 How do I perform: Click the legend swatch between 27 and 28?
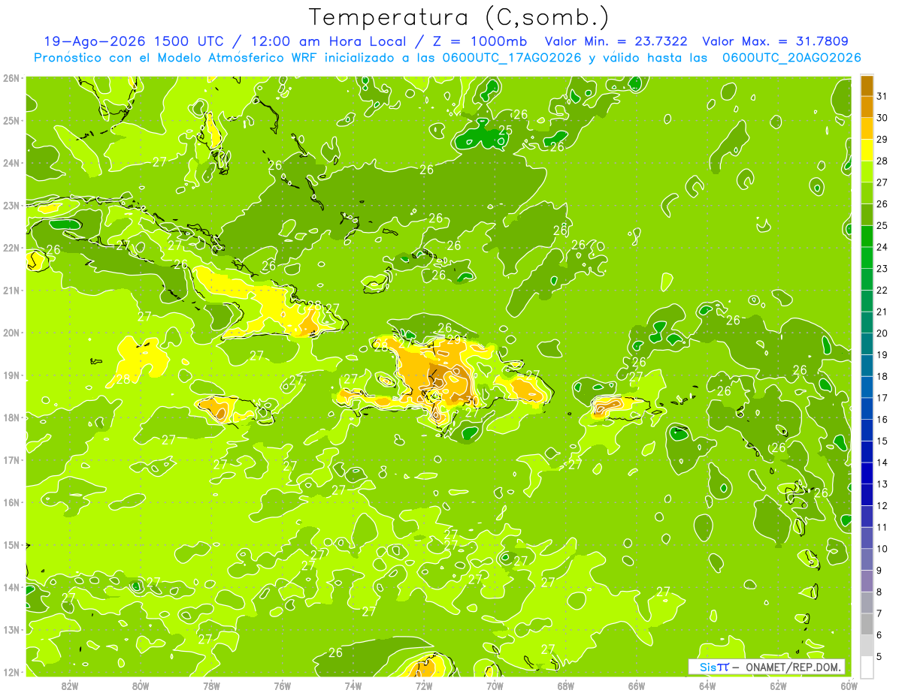coord(867,171)
